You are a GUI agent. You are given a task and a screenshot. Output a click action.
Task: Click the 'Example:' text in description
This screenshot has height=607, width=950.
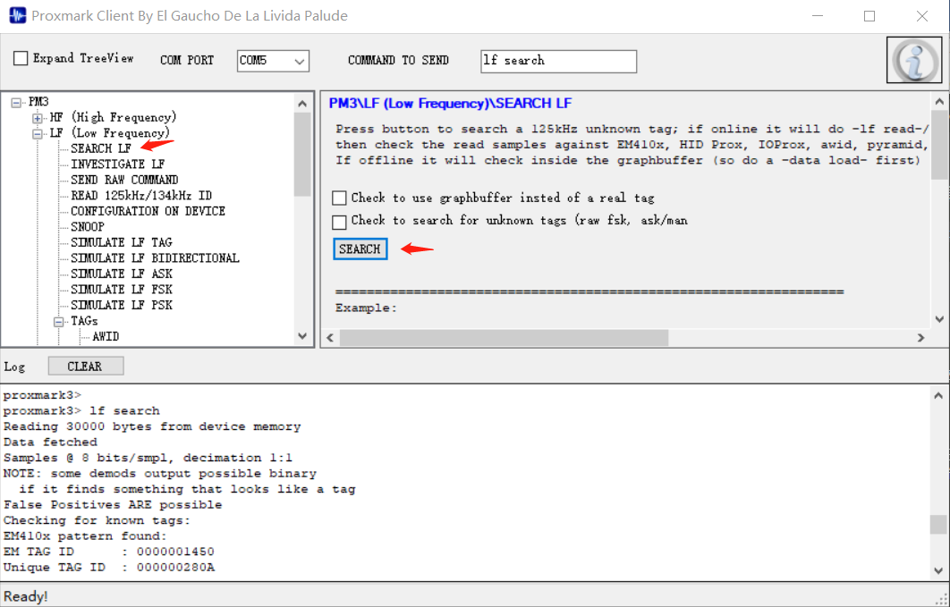point(367,308)
